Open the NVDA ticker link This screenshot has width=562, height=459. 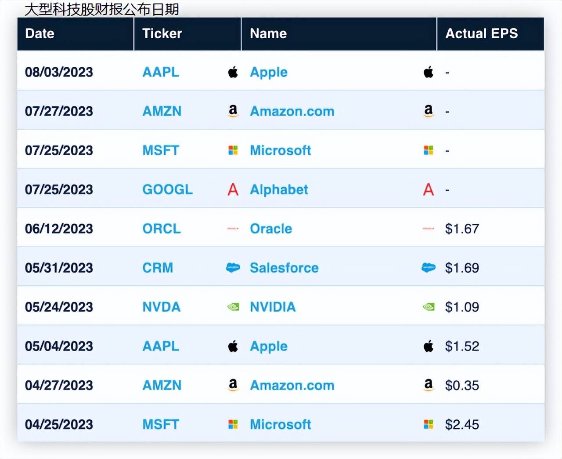click(x=161, y=307)
